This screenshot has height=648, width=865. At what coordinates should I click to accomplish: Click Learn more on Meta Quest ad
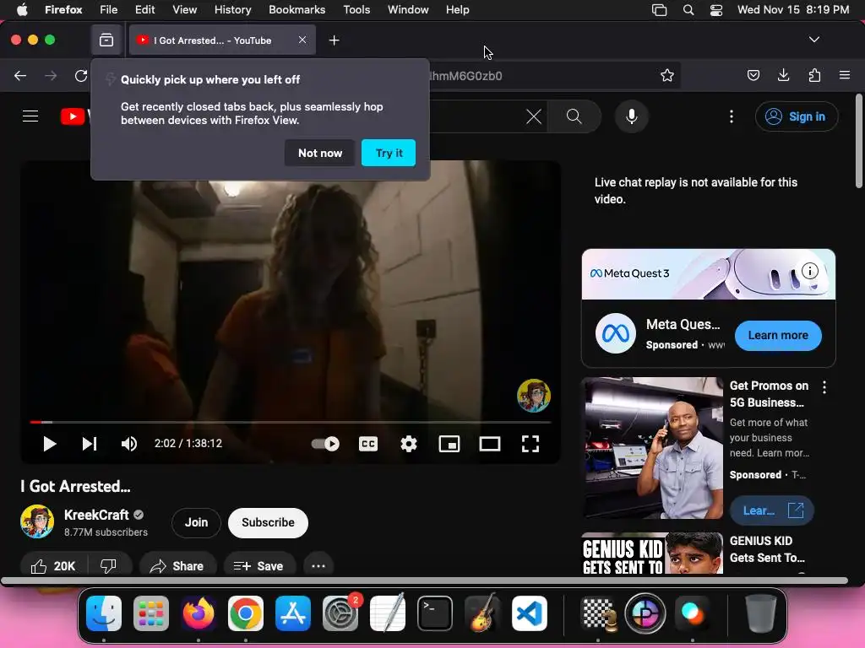[778, 335]
